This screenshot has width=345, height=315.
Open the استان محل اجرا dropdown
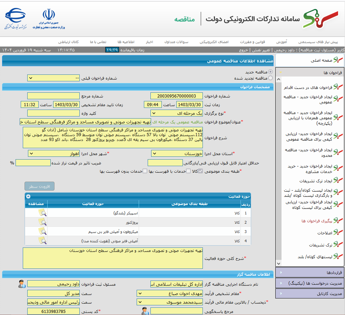(177, 153)
